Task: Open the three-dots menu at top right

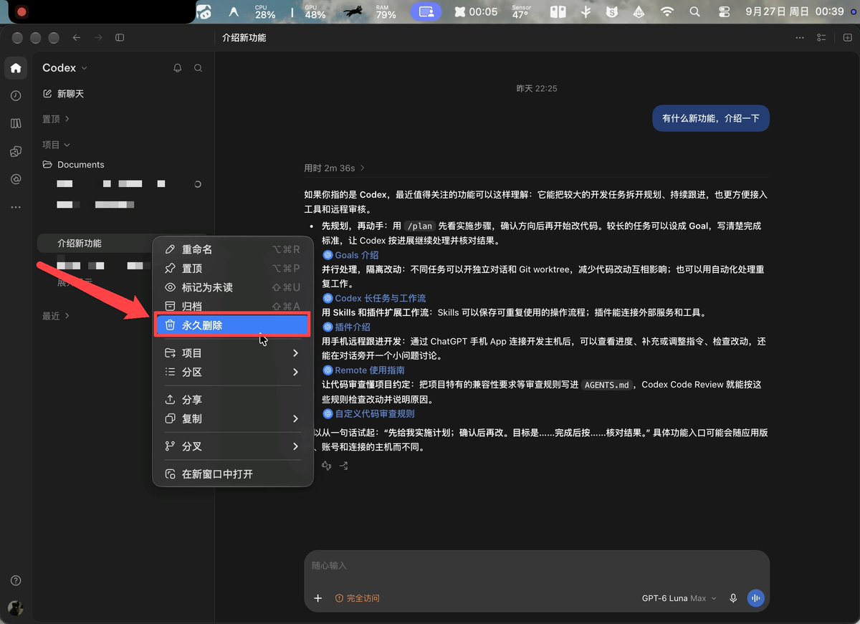Action: click(x=799, y=37)
